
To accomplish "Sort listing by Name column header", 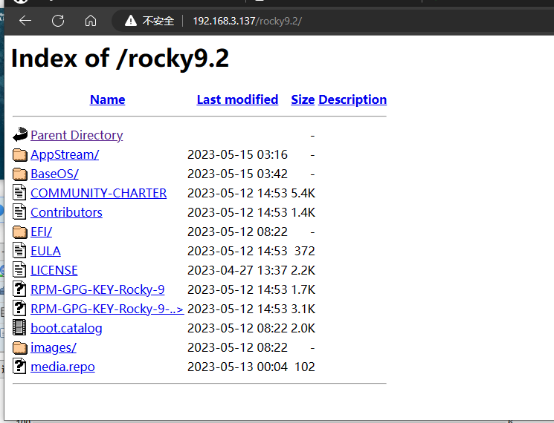I will [107, 99].
